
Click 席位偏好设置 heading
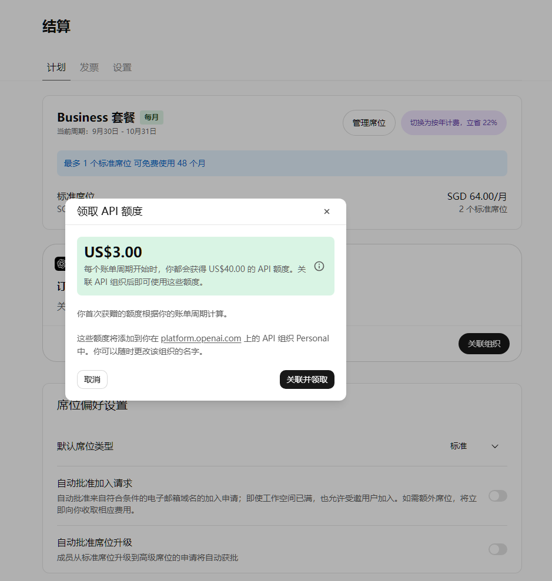pyautogui.click(x=92, y=405)
